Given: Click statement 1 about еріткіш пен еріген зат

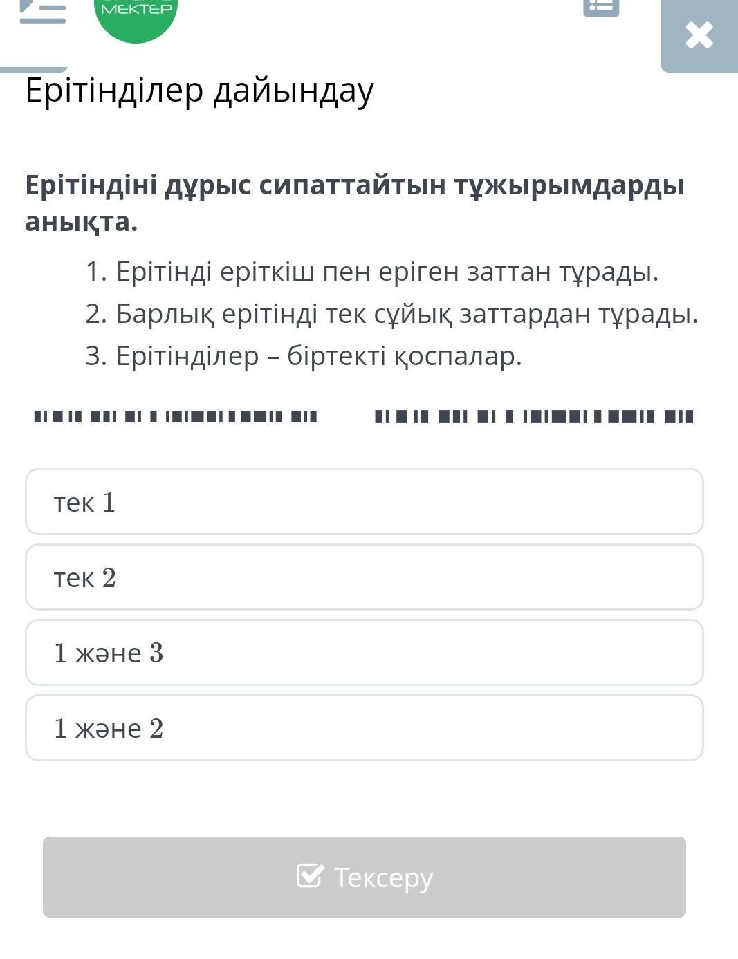Looking at the screenshot, I should coord(372,272).
